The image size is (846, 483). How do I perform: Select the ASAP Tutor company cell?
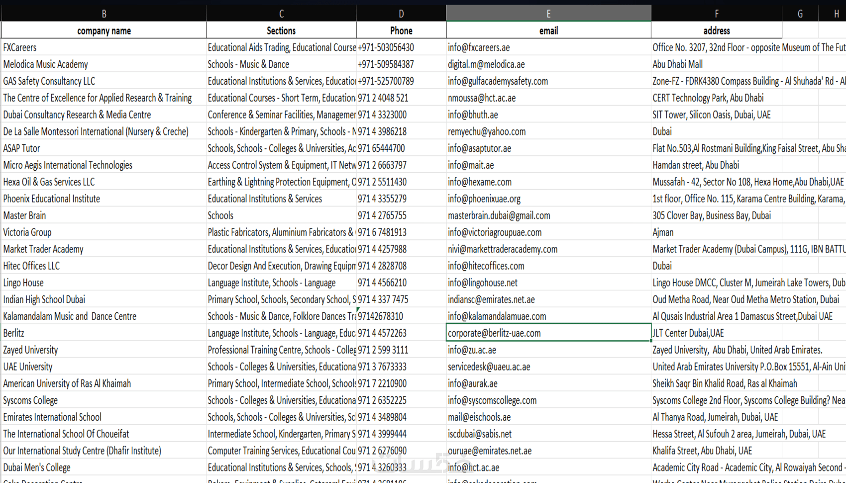104,148
